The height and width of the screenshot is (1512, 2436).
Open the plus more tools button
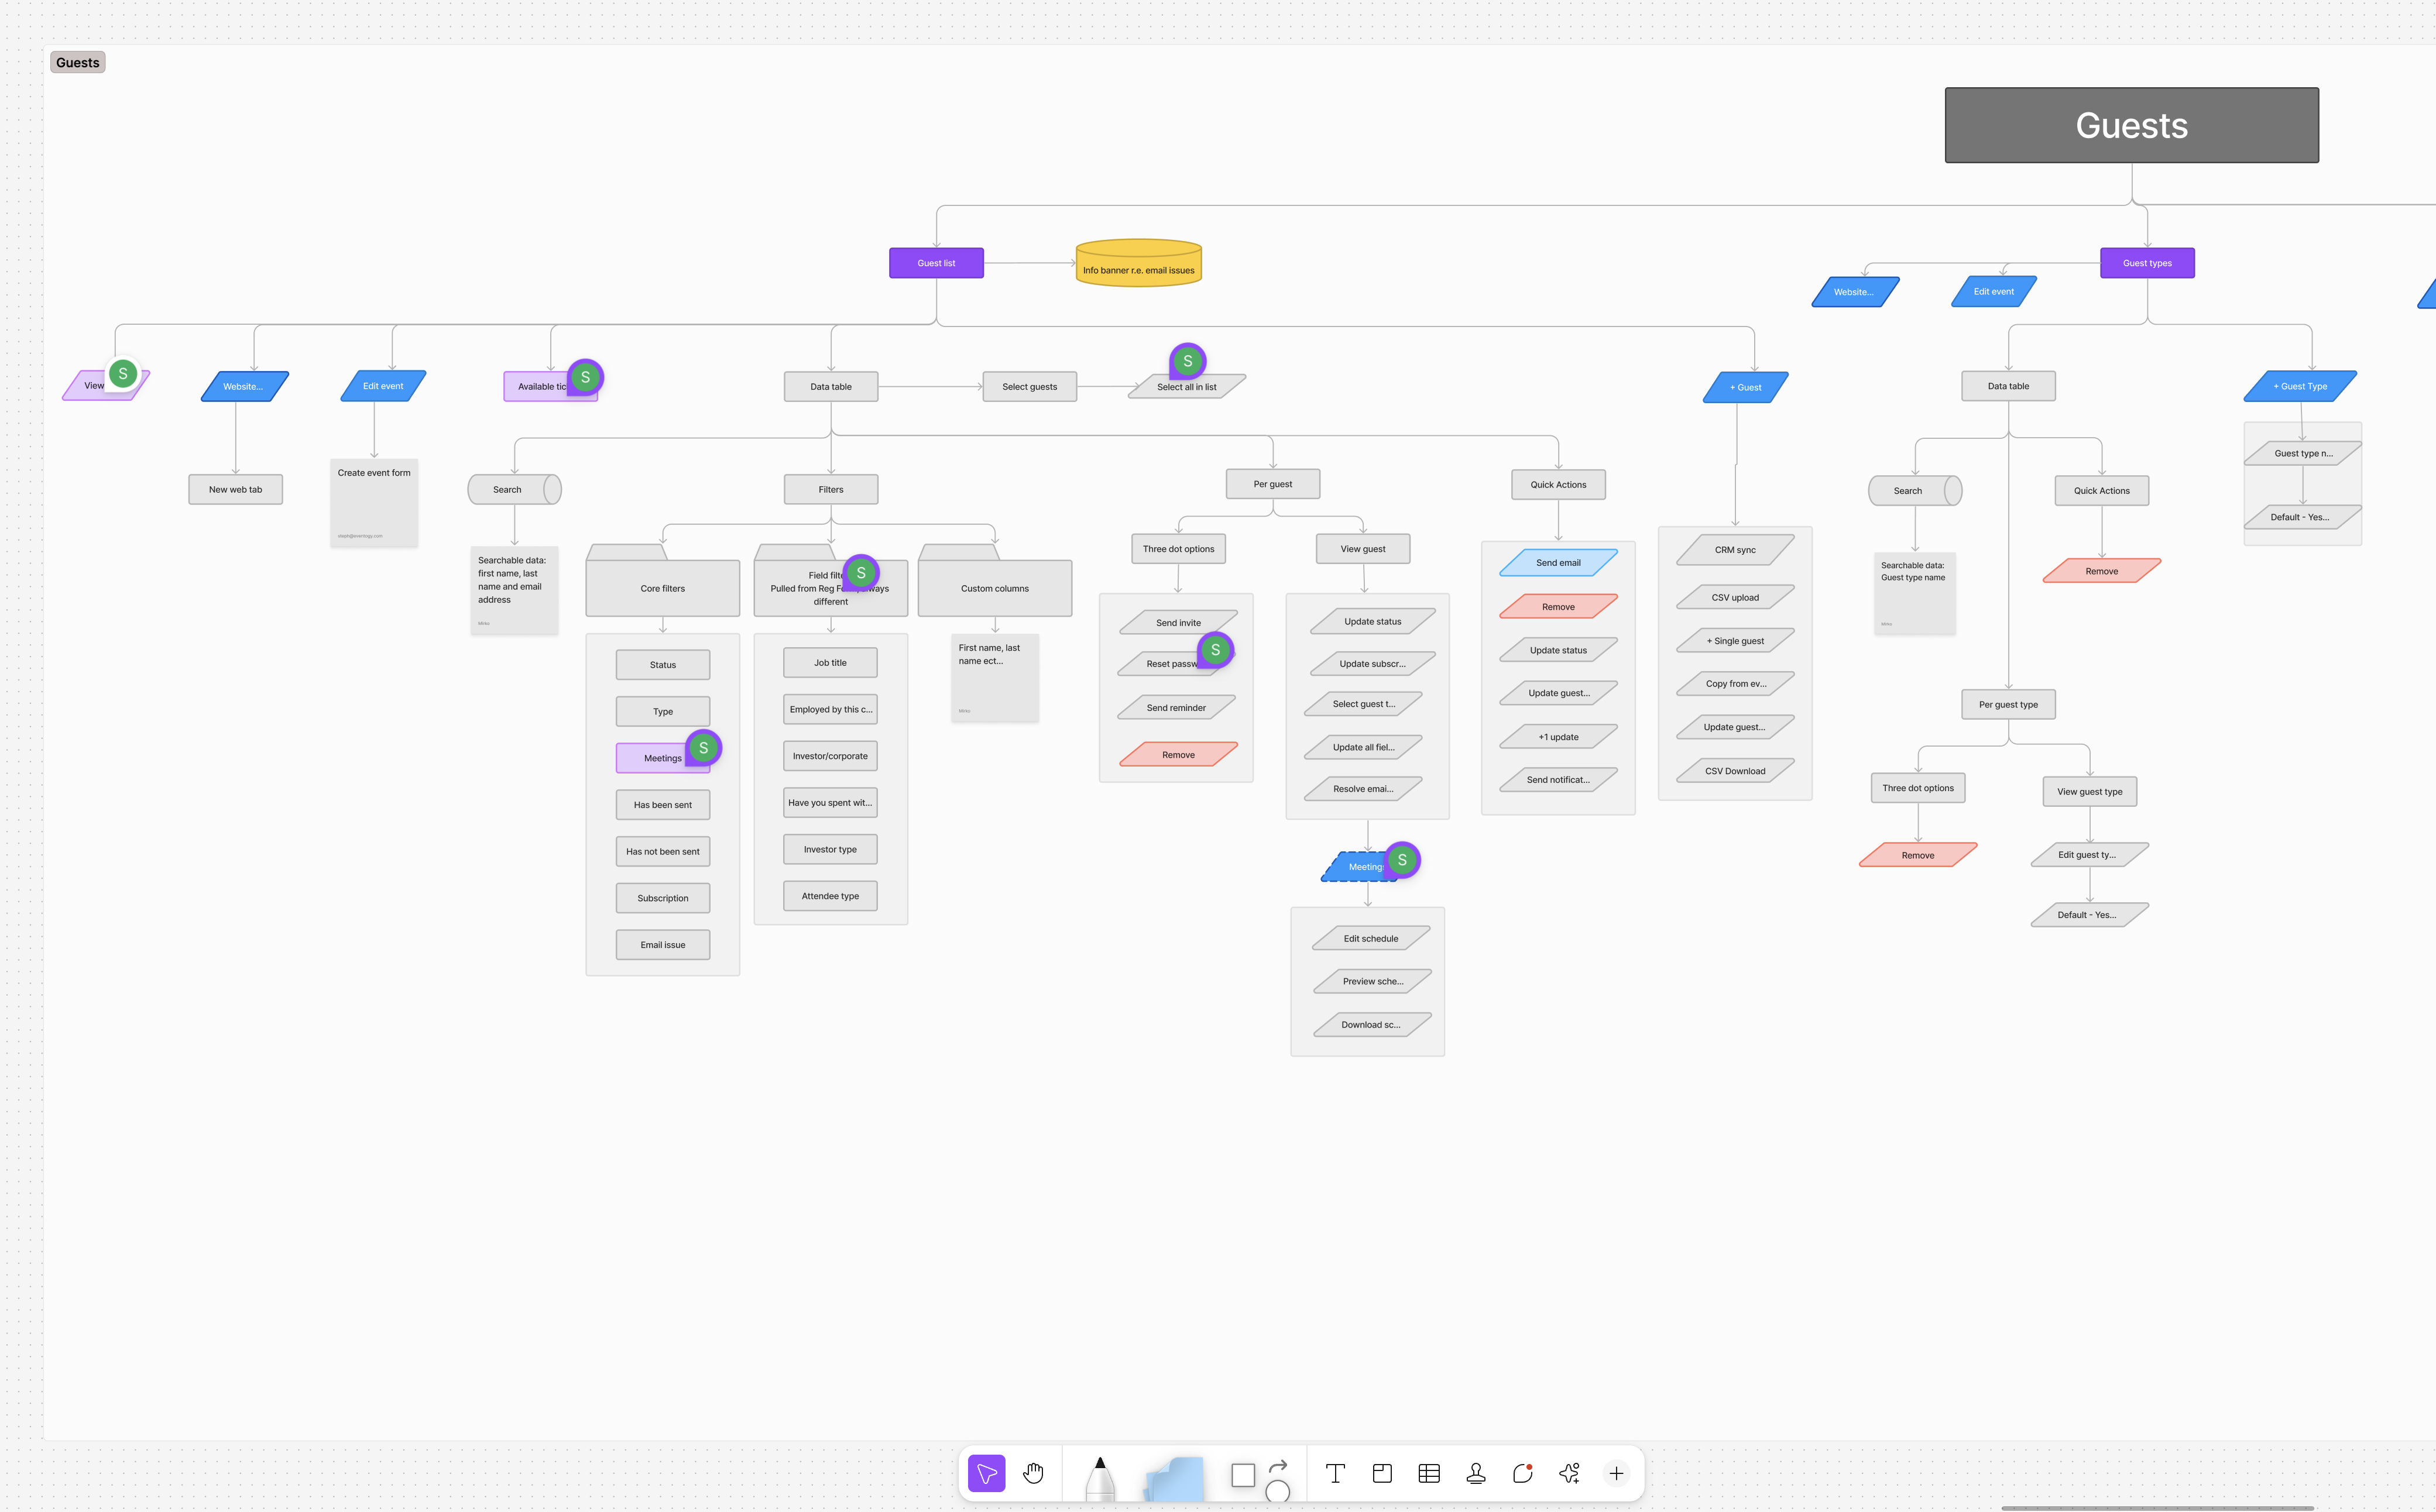tap(1616, 1473)
